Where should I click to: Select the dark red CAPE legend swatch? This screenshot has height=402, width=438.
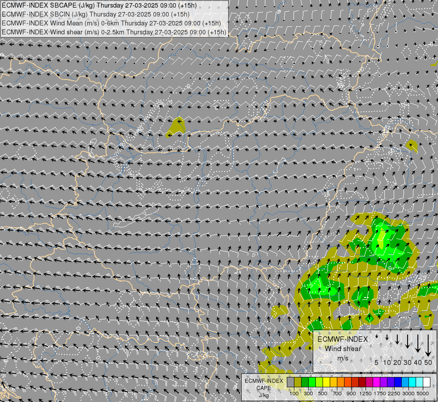click(x=362, y=382)
